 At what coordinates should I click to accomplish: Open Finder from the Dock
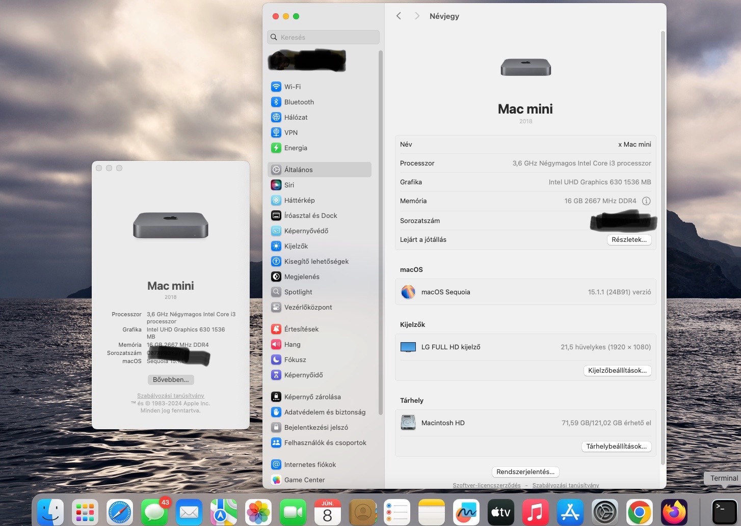point(50,512)
